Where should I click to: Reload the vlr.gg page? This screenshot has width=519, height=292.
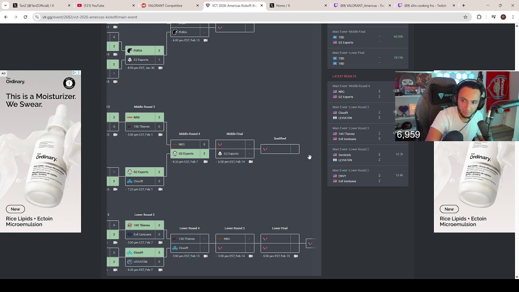coord(25,17)
